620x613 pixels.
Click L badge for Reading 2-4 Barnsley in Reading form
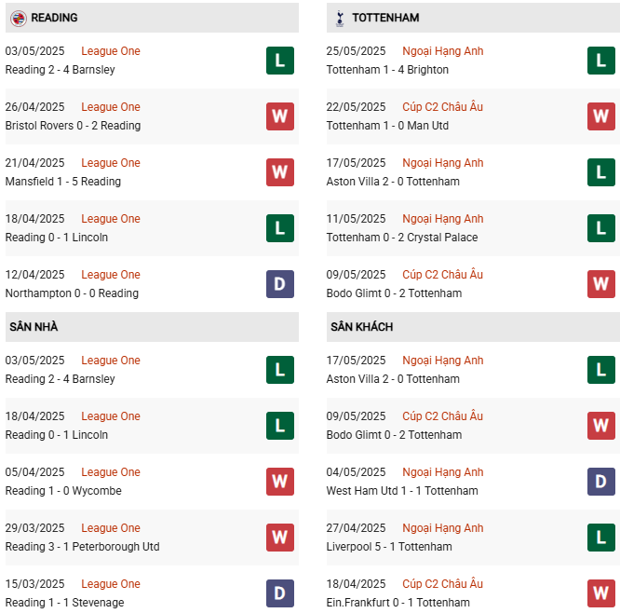[x=279, y=61]
